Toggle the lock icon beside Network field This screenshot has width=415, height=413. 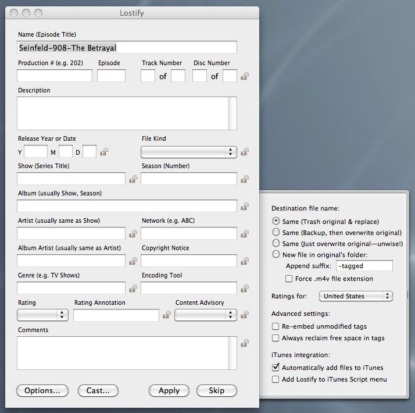[245, 234]
